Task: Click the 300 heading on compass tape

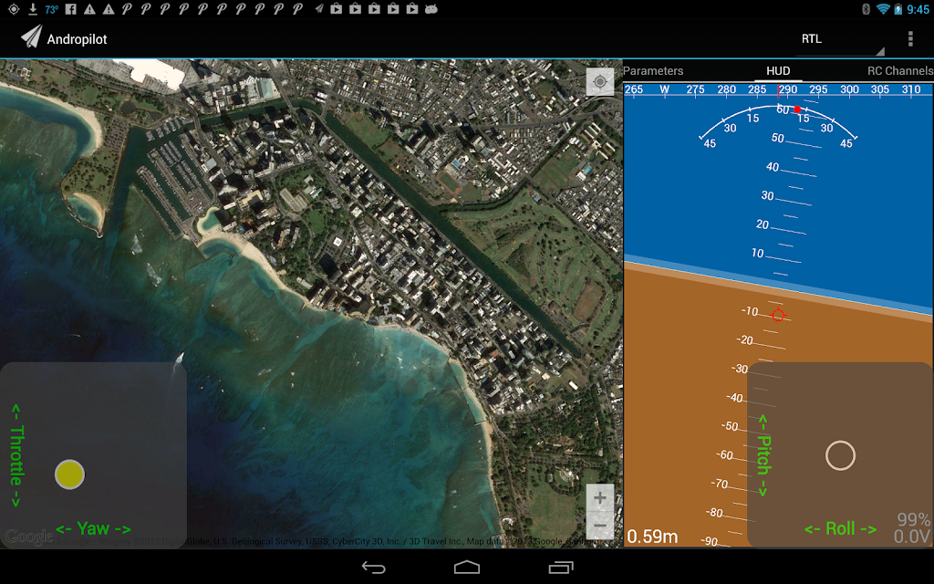Action: pos(849,89)
